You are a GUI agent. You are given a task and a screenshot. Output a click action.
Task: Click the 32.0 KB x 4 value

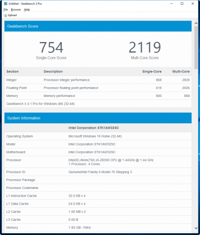77,196
